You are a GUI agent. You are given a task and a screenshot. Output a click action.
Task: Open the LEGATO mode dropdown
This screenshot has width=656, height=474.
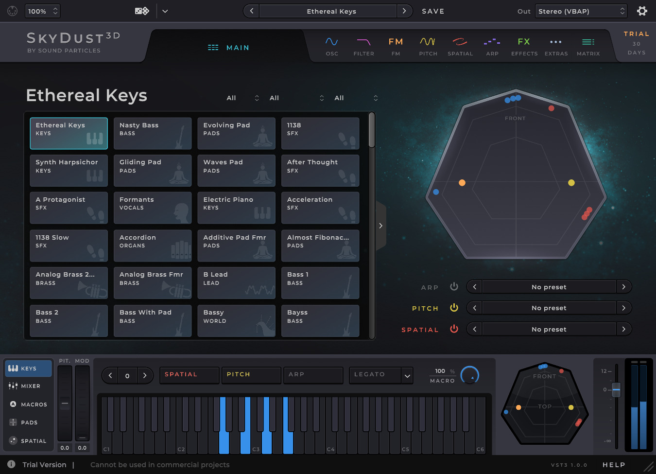pyautogui.click(x=381, y=375)
